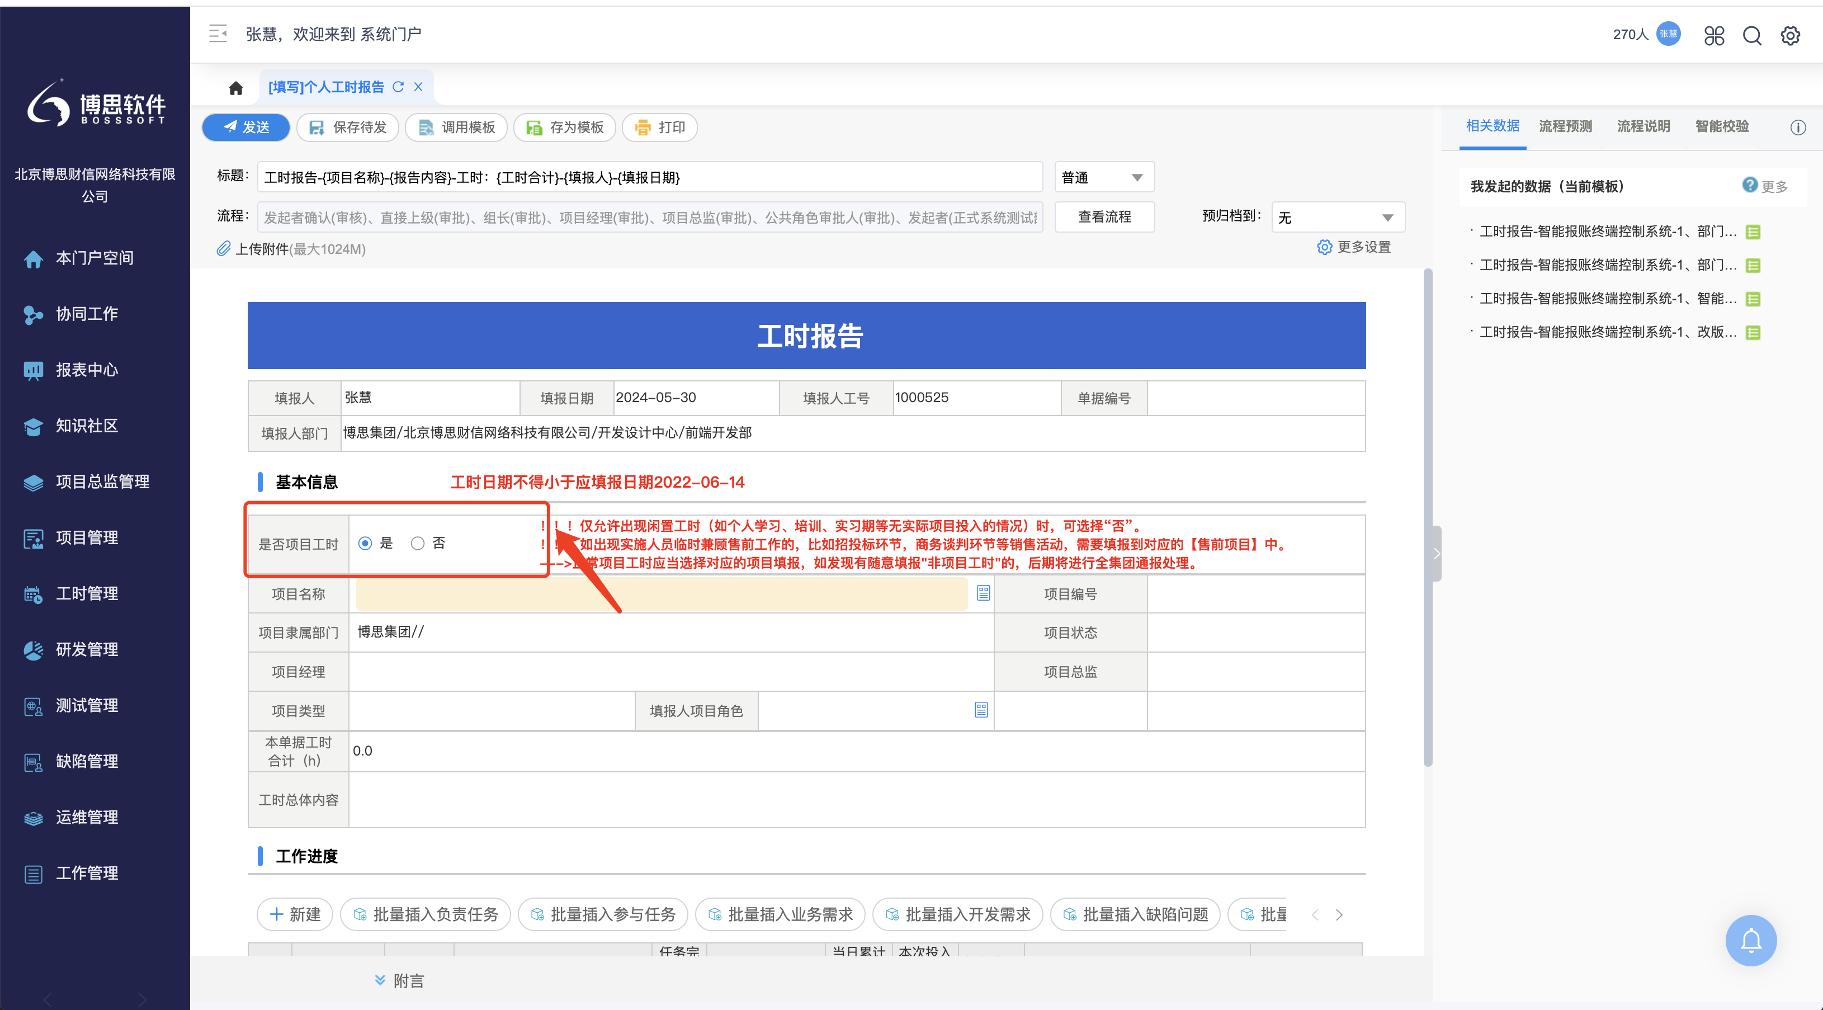Click the 上传附件 paperclip icon
The image size is (1823, 1010).
(x=224, y=248)
